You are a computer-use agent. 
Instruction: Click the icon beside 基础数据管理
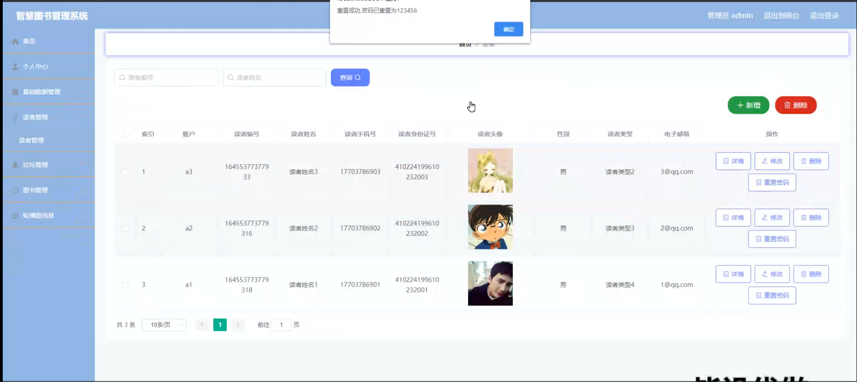(x=15, y=92)
